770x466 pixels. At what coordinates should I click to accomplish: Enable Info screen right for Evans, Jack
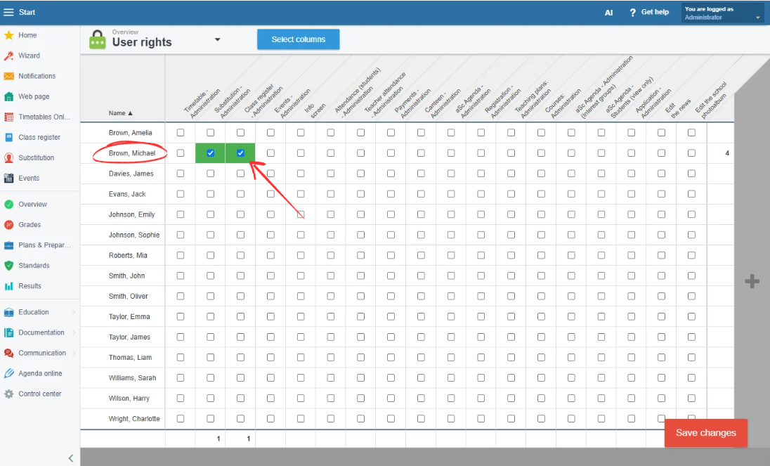[x=301, y=194]
